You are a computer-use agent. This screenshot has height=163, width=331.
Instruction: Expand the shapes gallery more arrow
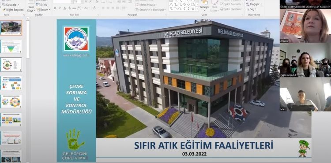197,9
